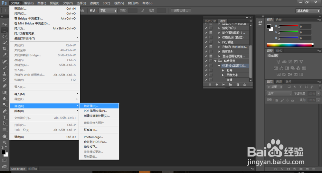The width and height of the screenshot is (322, 173).
Task: Create a new action set folder
Action: (230, 84)
